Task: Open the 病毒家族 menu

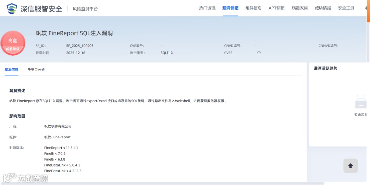Action: tap(300, 8)
